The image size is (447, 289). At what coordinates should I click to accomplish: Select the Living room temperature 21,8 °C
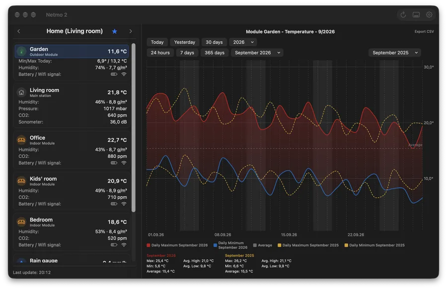coord(117,92)
